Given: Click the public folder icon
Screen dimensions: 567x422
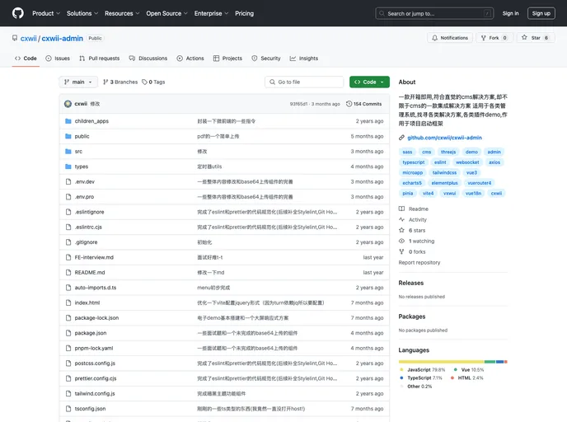Looking at the screenshot, I should pyautogui.click(x=68, y=136).
